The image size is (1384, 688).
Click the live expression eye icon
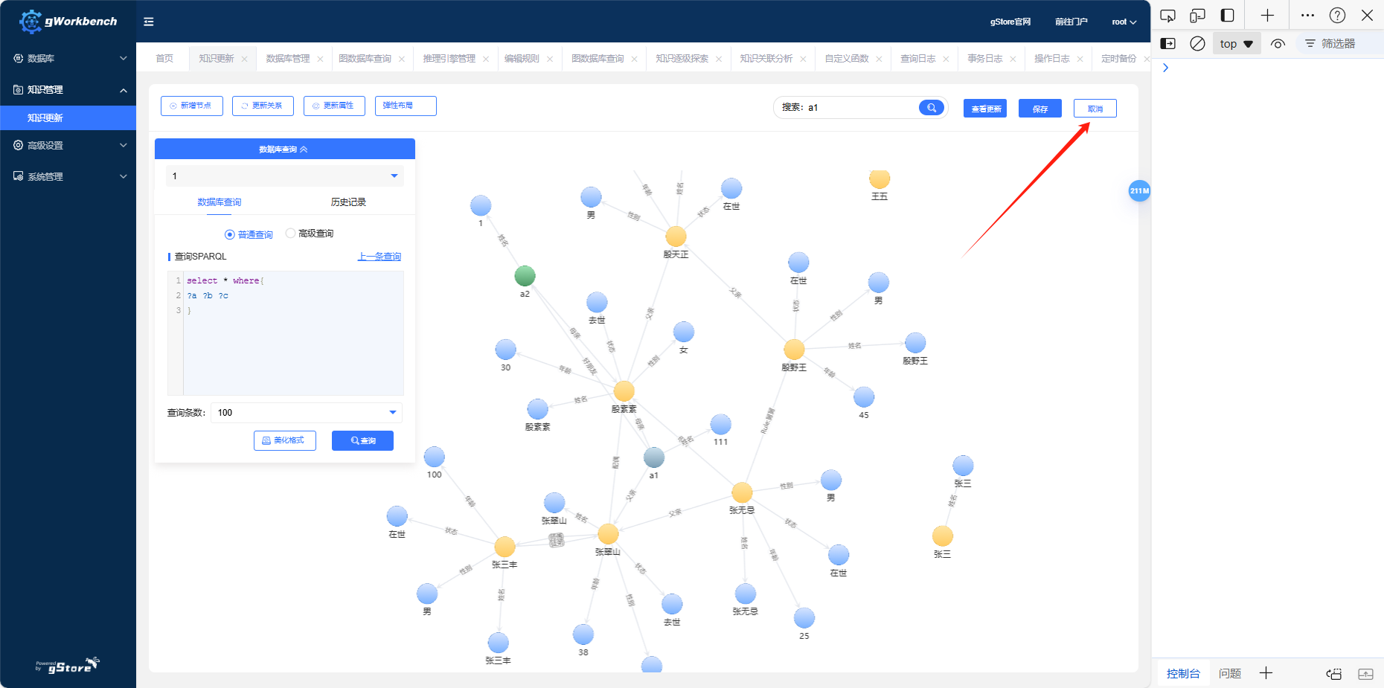pos(1278,44)
